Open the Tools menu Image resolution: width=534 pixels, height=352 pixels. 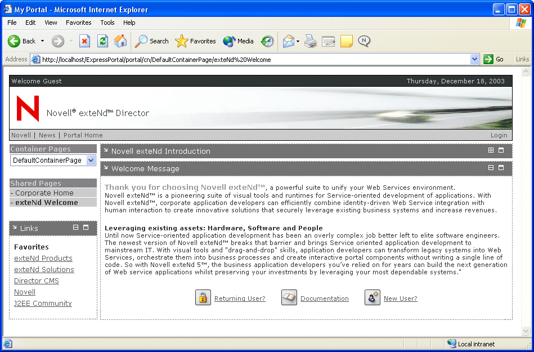click(107, 23)
